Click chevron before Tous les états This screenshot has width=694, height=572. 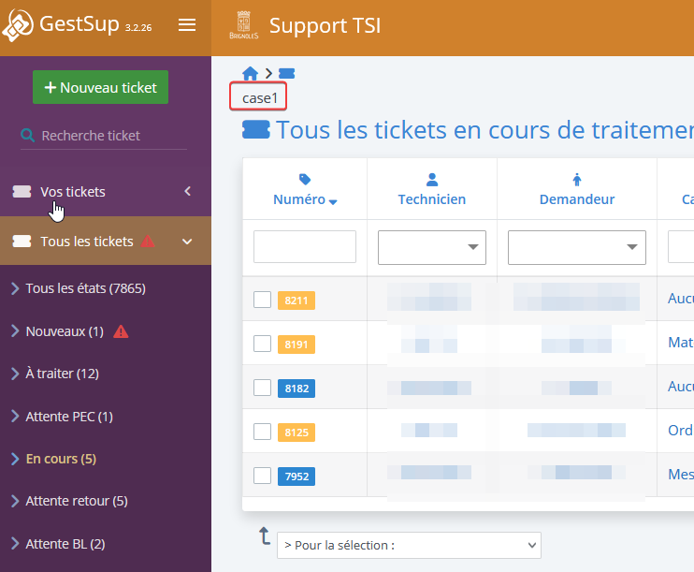pyautogui.click(x=15, y=288)
